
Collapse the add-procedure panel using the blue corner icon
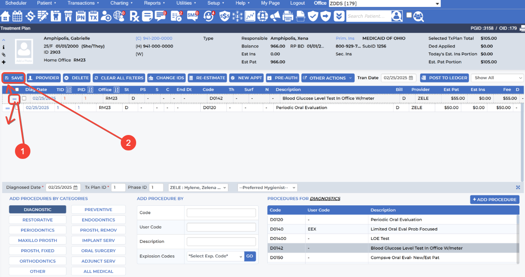pyautogui.click(x=518, y=187)
